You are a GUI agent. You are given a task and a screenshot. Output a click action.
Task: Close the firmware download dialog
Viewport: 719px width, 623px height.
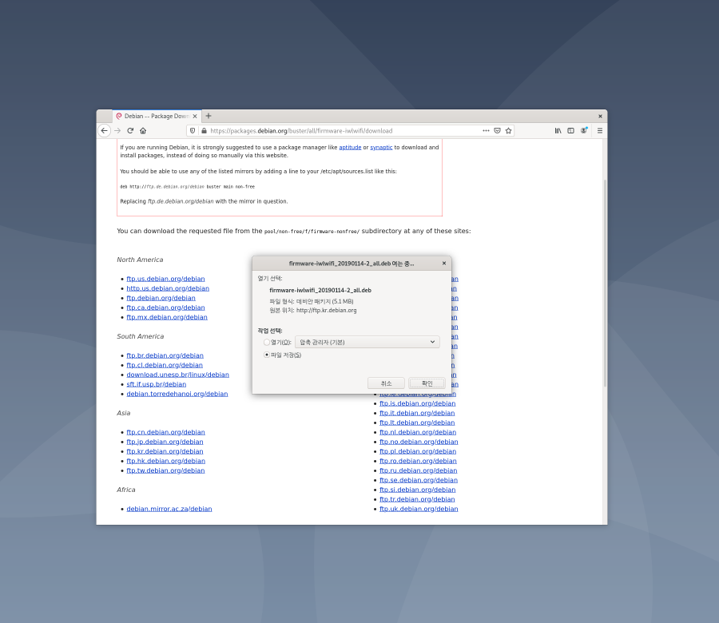tap(444, 263)
